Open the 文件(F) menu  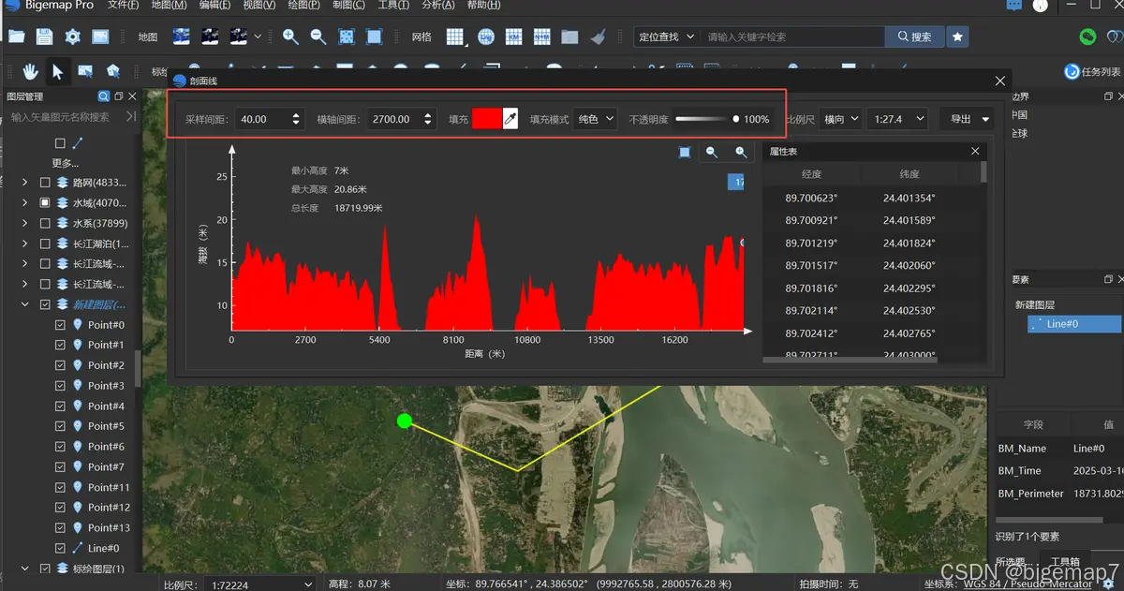(123, 6)
